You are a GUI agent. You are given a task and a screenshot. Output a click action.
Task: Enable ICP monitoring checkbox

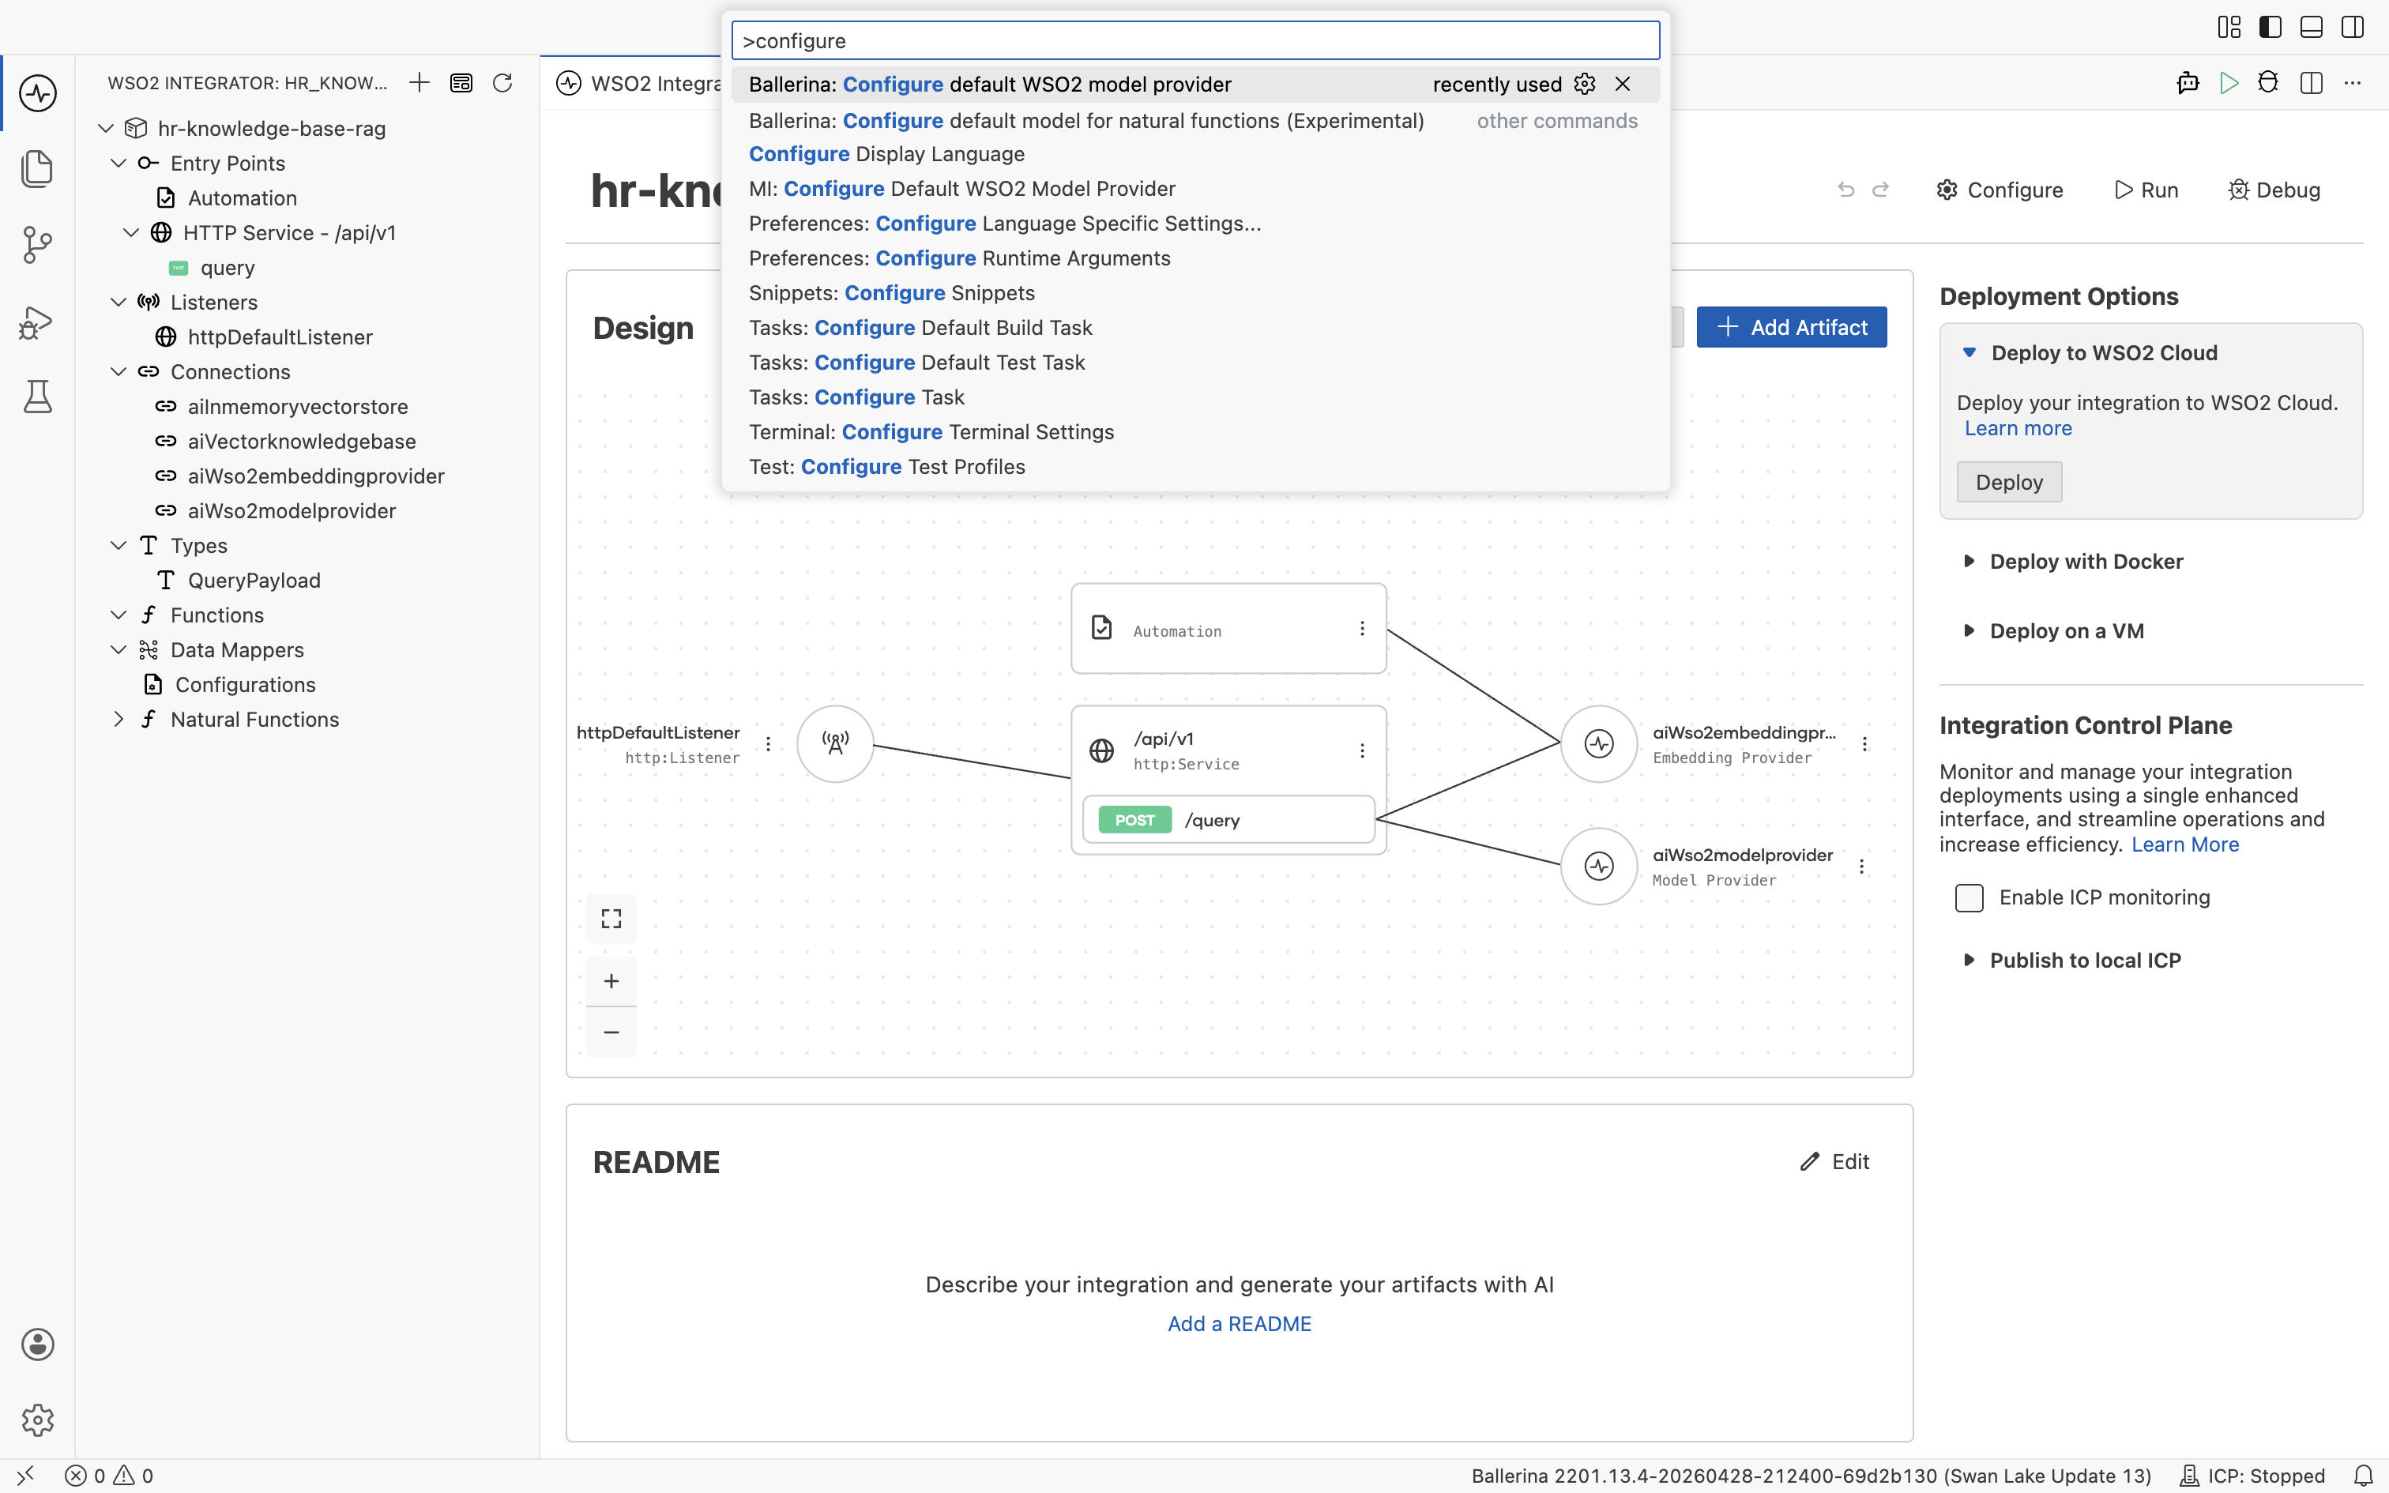1970,897
